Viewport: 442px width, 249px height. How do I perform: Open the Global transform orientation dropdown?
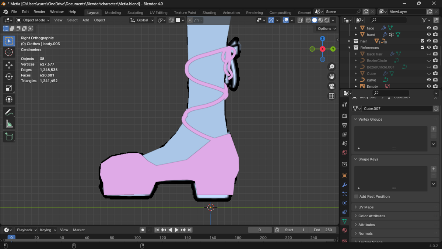(x=142, y=20)
